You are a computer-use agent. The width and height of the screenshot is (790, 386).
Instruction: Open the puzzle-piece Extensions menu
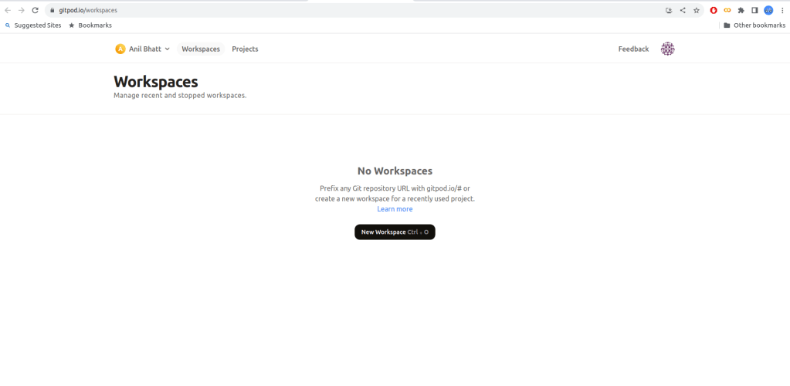[741, 10]
